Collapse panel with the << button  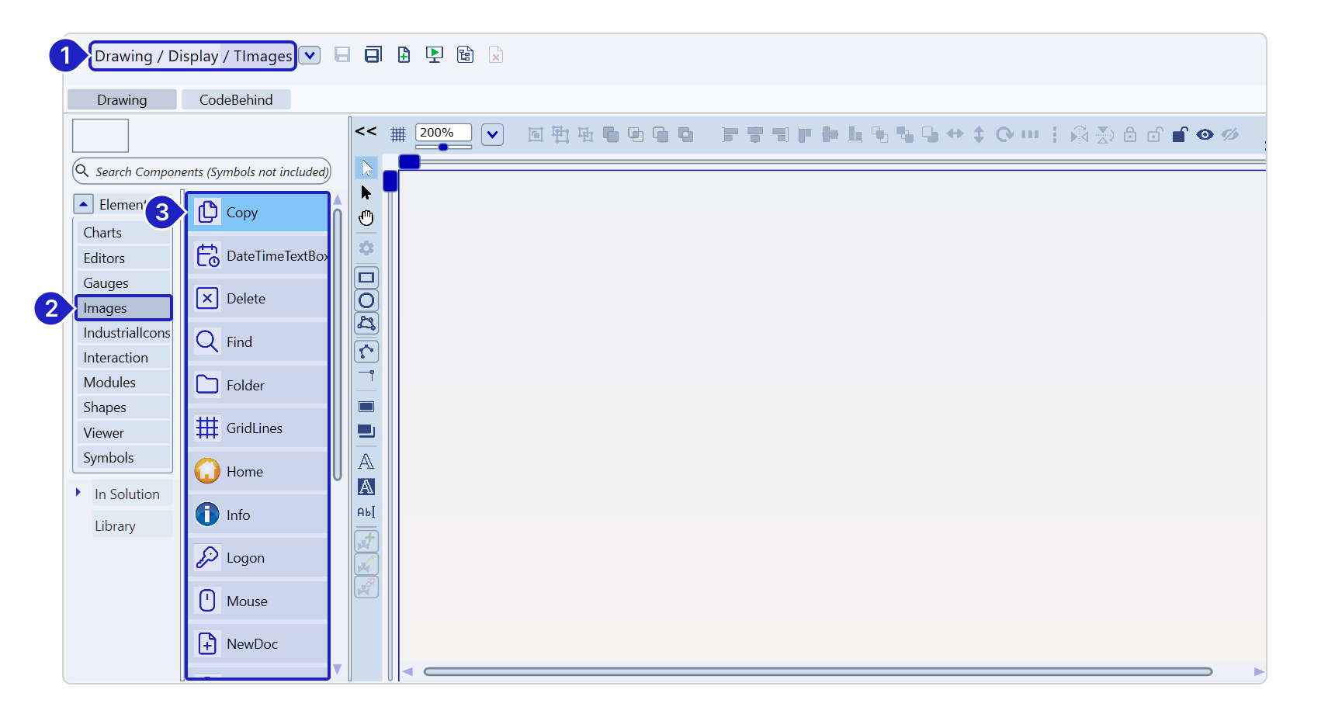[x=366, y=131]
